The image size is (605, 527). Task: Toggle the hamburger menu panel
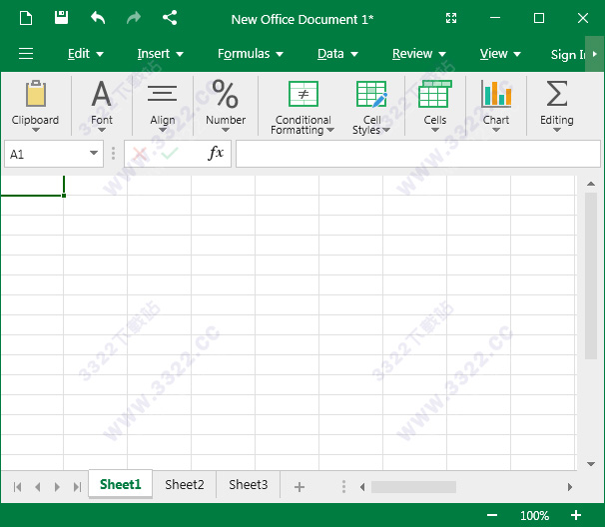click(x=26, y=54)
